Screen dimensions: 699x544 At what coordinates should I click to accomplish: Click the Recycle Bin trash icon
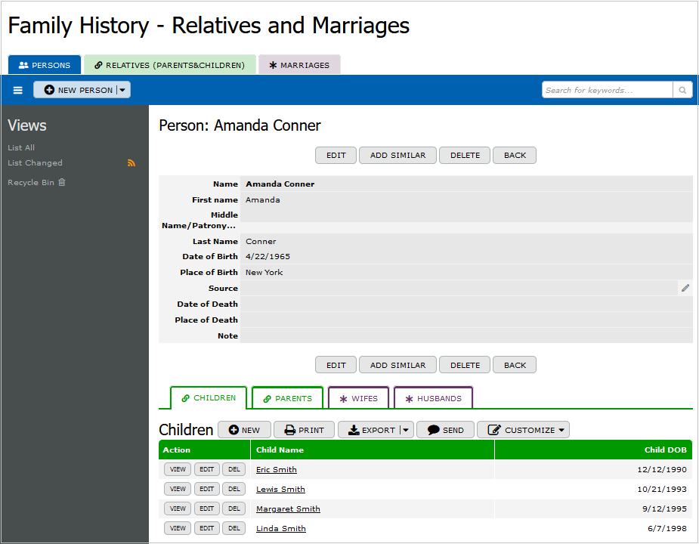62,182
